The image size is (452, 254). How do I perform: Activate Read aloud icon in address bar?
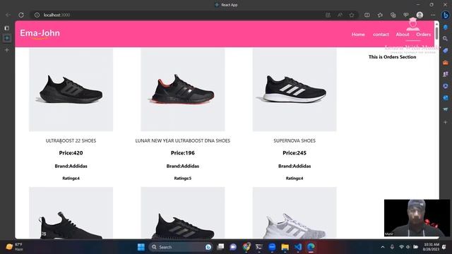click(x=340, y=15)
